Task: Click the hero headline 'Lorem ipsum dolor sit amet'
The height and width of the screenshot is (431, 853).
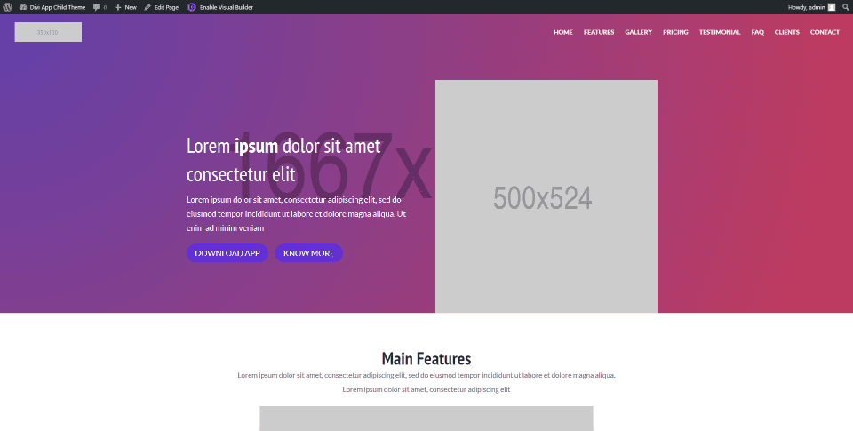Action: [x=283, y=146]
